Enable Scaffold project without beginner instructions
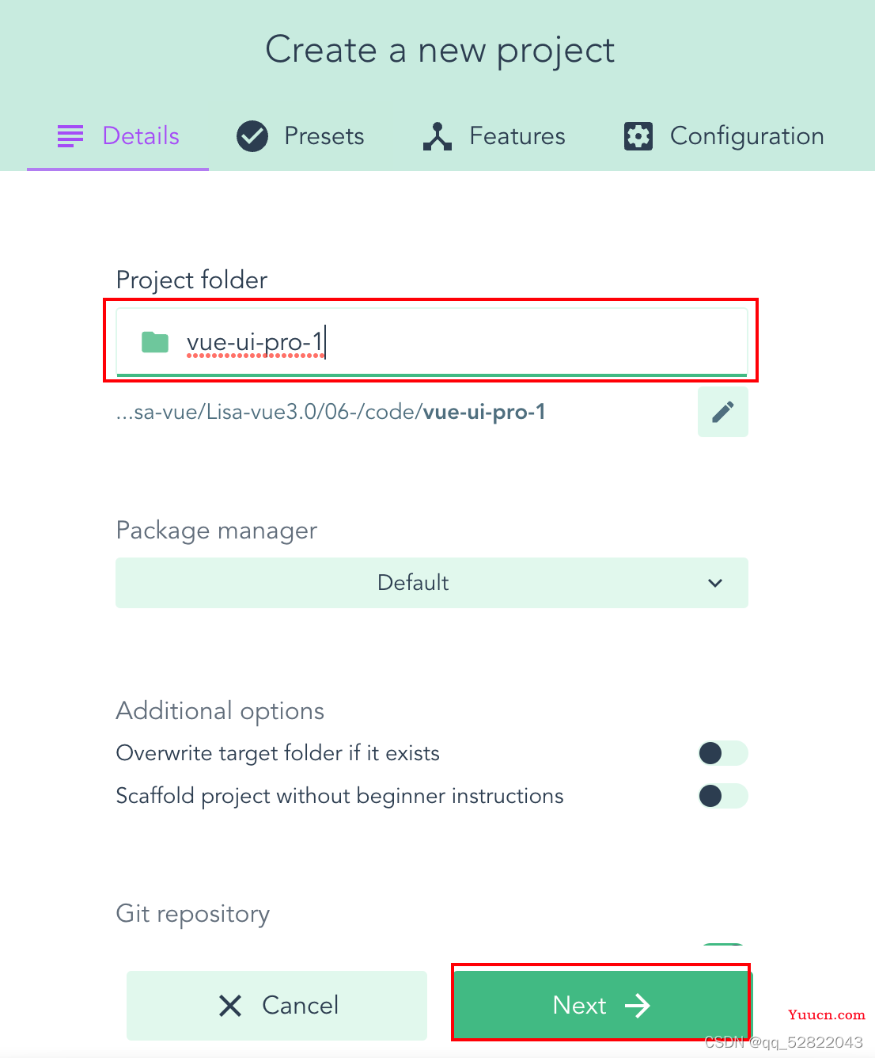 (x=722, y=796)
